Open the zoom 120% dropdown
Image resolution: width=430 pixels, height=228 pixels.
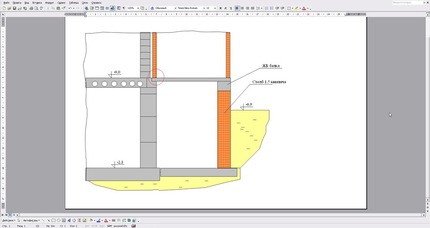pyautogui.click(x=137, y=8)
